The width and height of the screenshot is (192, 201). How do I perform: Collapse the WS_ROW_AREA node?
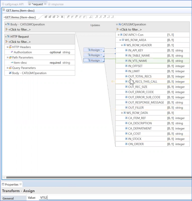(x=120, y=40)
